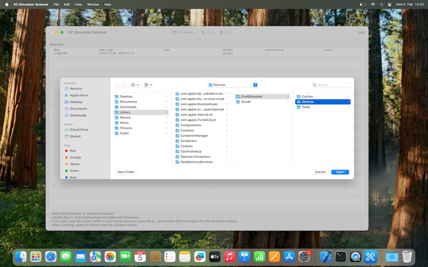Open the Edit menu
428x267 pixels.
click(x=66, y=4)
